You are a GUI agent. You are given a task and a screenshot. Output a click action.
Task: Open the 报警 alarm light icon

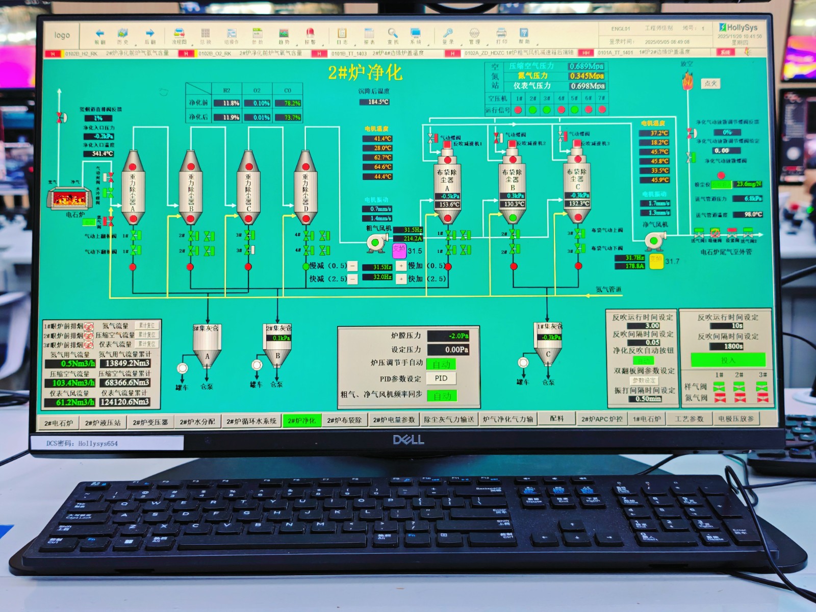pyautogui.click(x=310, y=34)
